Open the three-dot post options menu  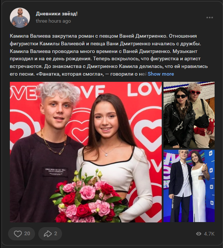(209, 18)
